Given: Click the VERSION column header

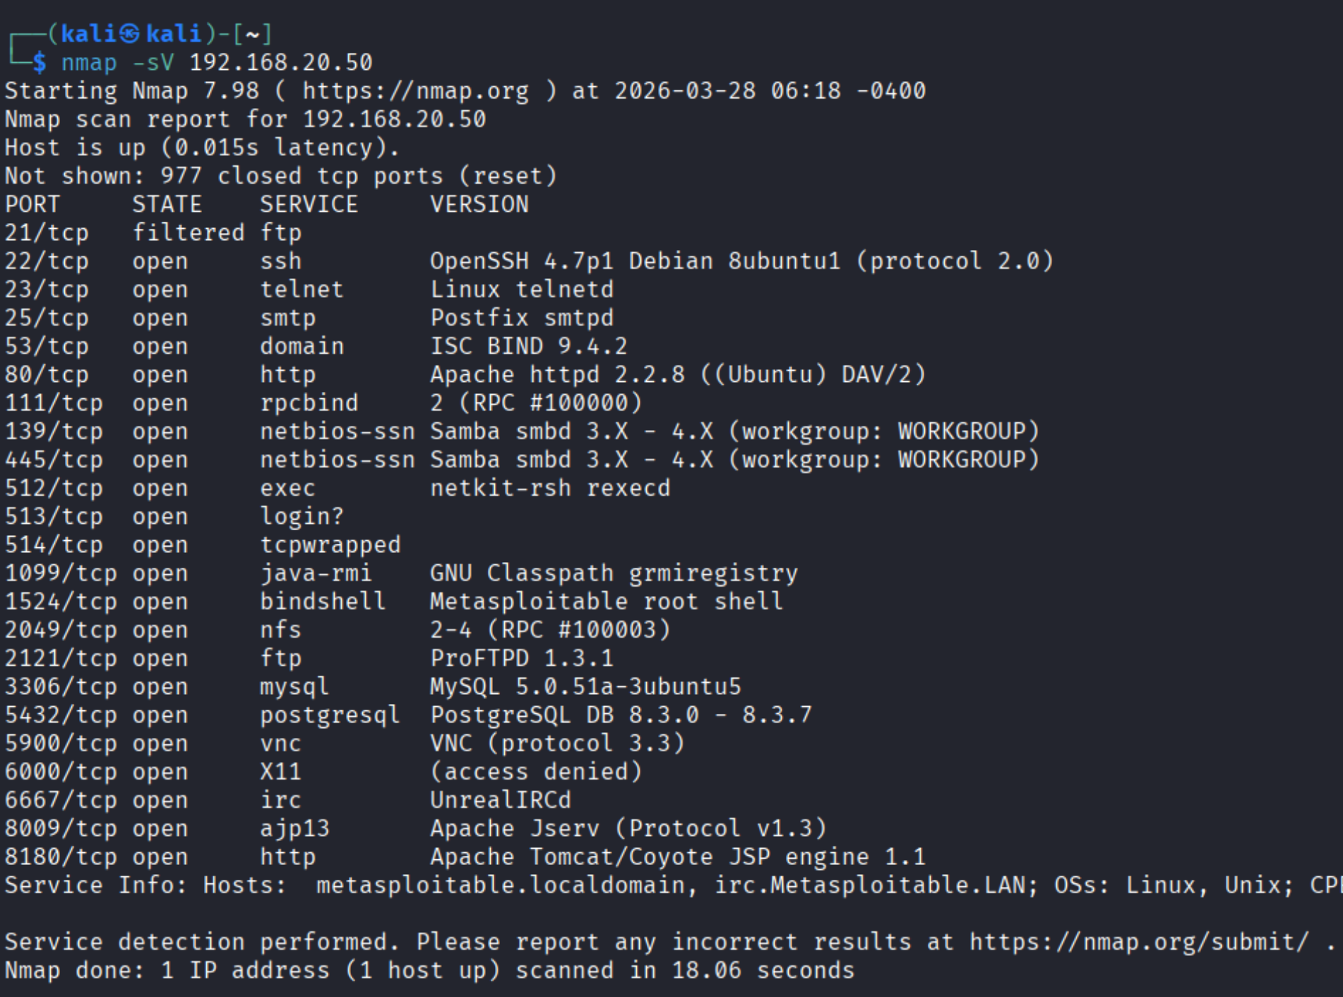Looking at the screenshot, I should 479,205.
